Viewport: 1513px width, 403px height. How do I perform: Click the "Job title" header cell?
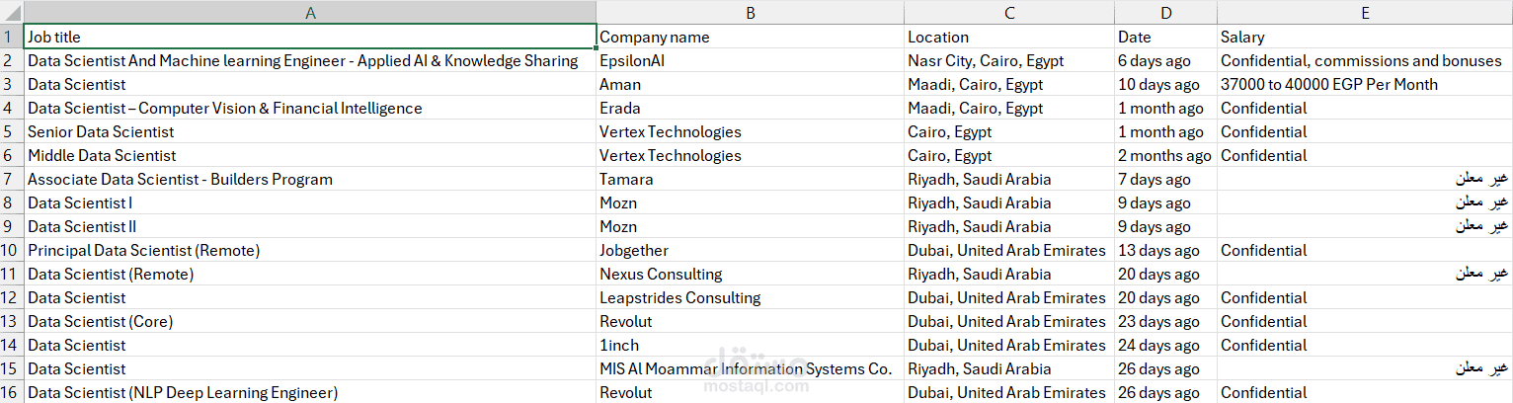click(x=310, y=37)
